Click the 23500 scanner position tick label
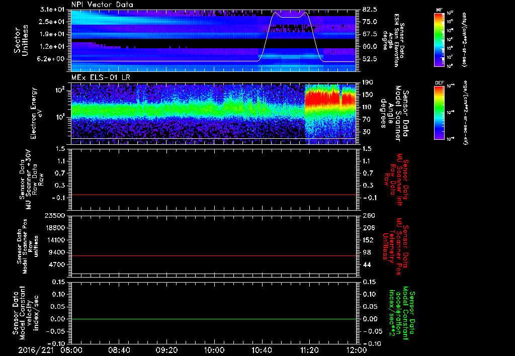Viewport: 515px width, 356px height. pos(55,215)
